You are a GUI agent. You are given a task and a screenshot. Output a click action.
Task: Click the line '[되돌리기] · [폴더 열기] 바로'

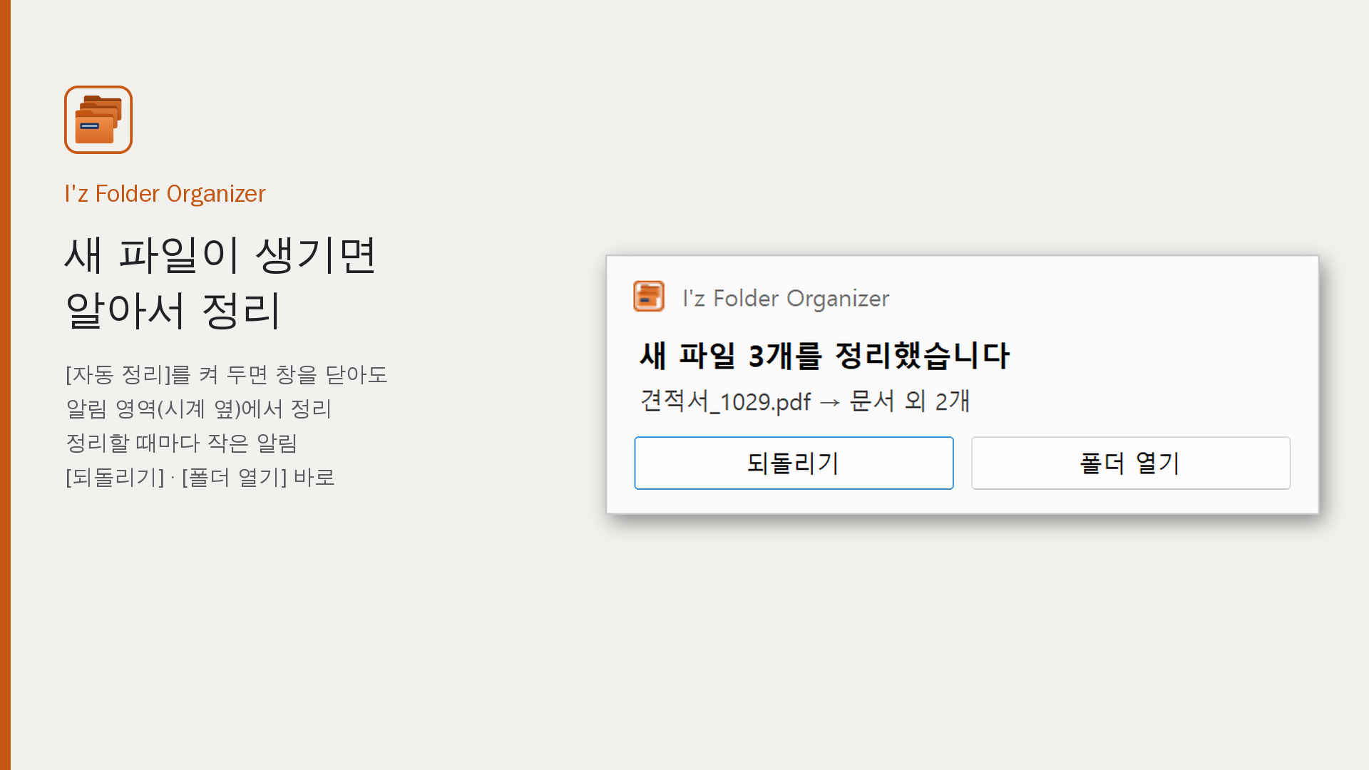pyautogui.click(x=200, y=477)
